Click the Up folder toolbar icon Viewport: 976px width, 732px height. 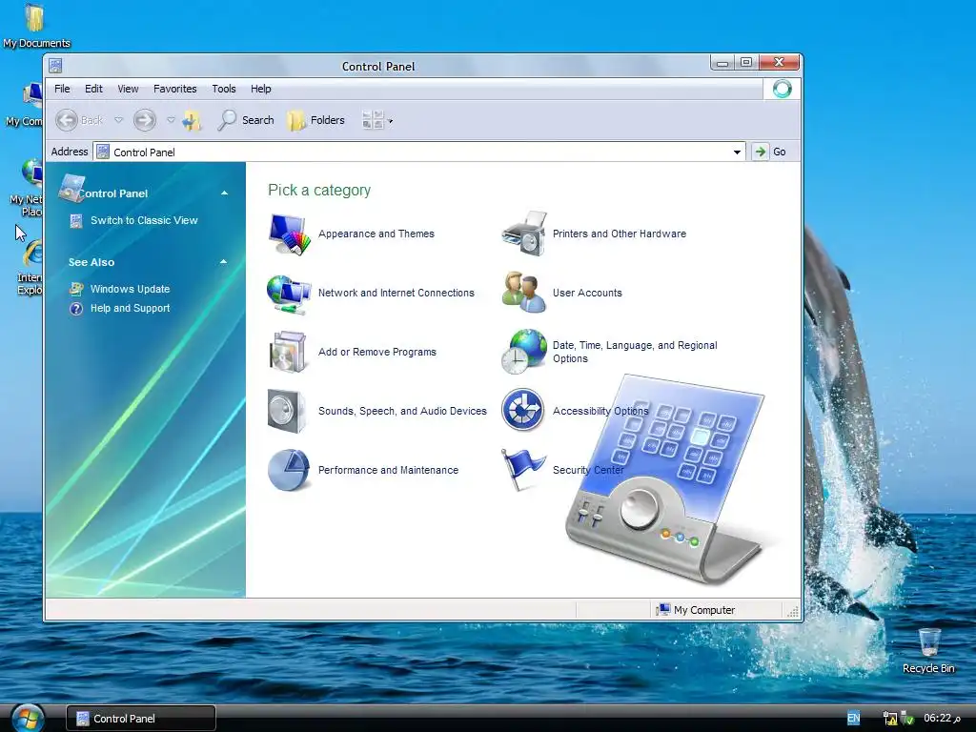coord(193,120)
